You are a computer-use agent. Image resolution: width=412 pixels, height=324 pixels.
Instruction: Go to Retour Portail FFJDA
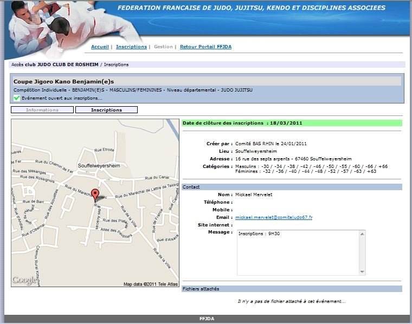pyautogui.click(x=205, y=47)
